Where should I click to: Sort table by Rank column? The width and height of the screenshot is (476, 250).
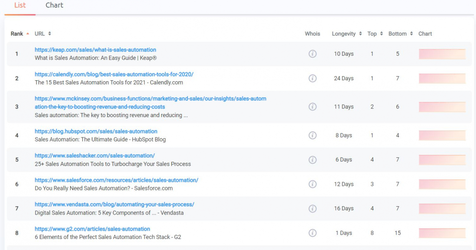pyautogui.click(x=20, y=34)
